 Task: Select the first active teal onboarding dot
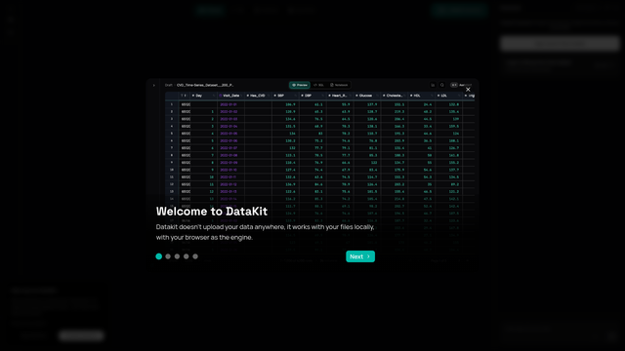point(158,256)
